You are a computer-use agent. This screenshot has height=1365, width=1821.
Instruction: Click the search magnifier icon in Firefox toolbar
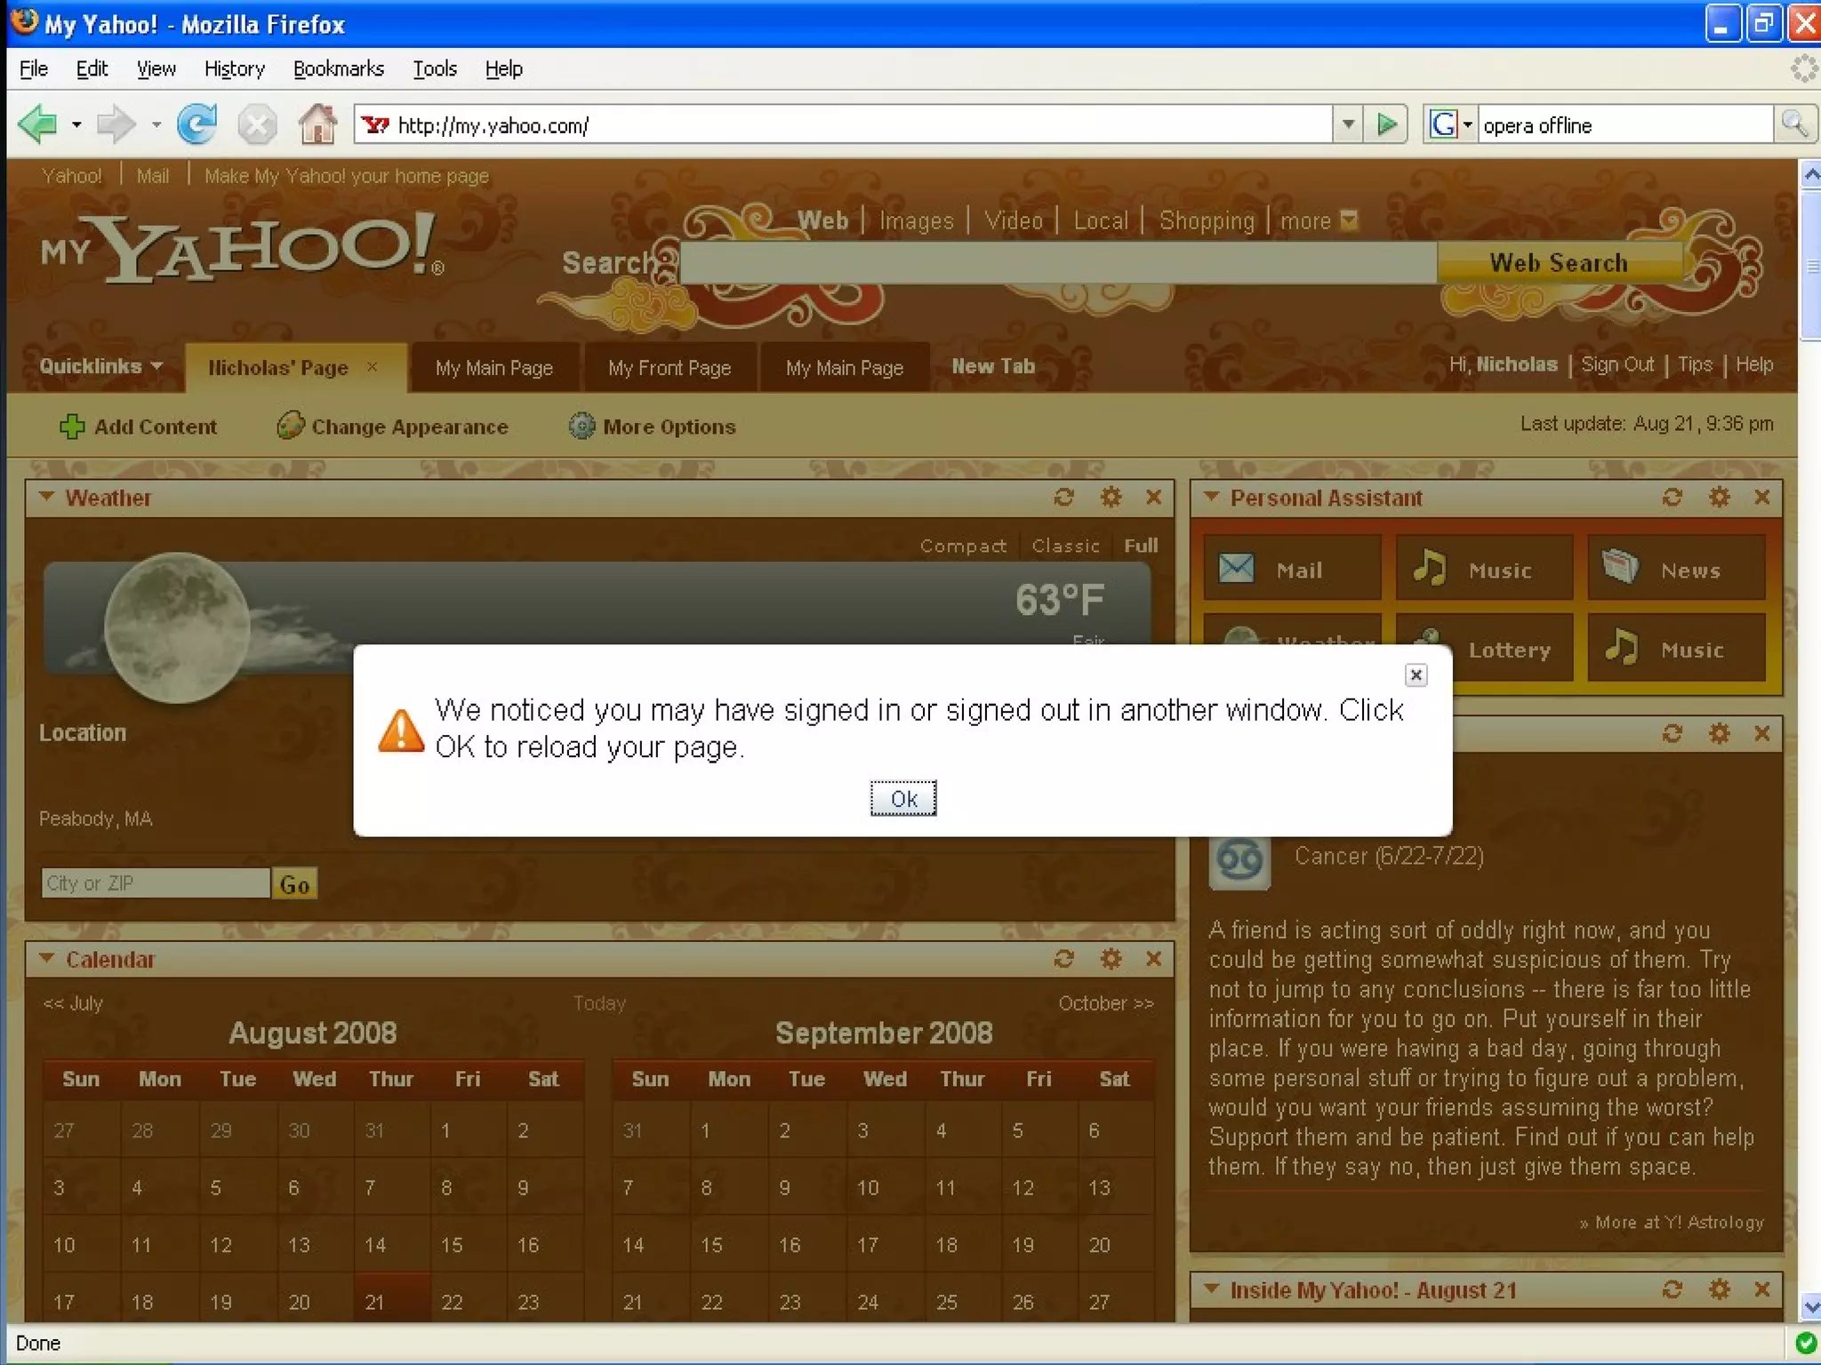[1795, 124]
